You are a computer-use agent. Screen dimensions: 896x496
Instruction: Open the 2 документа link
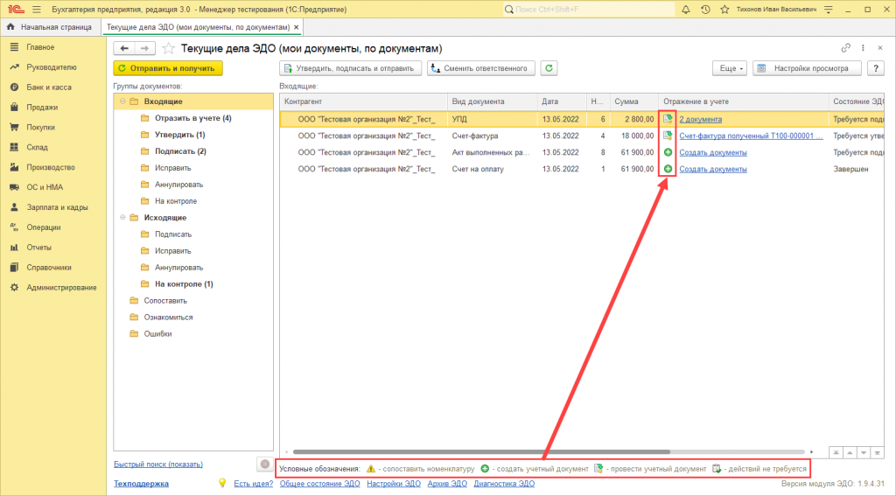click(x=701, y=119)
